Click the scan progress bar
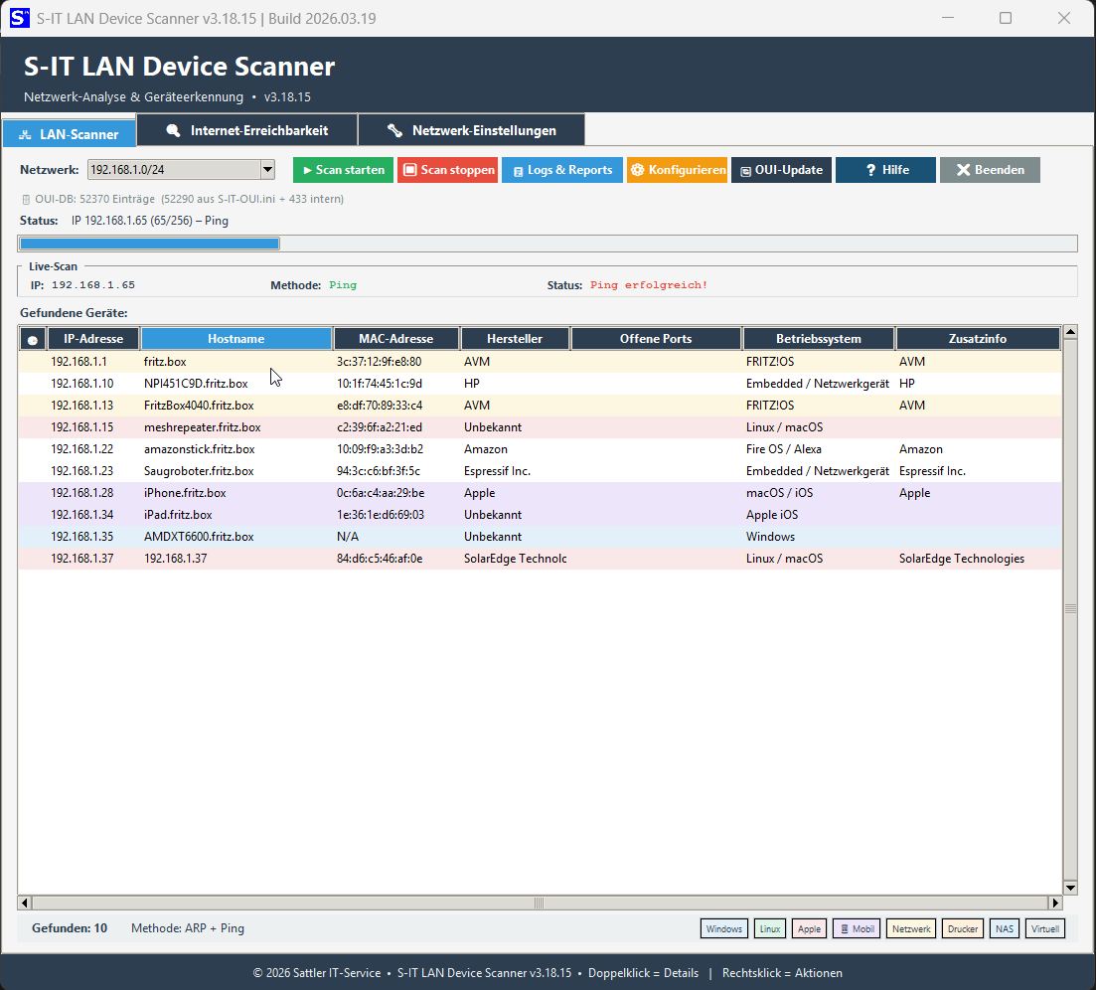The image size is (1096, 990). point(548,244)
